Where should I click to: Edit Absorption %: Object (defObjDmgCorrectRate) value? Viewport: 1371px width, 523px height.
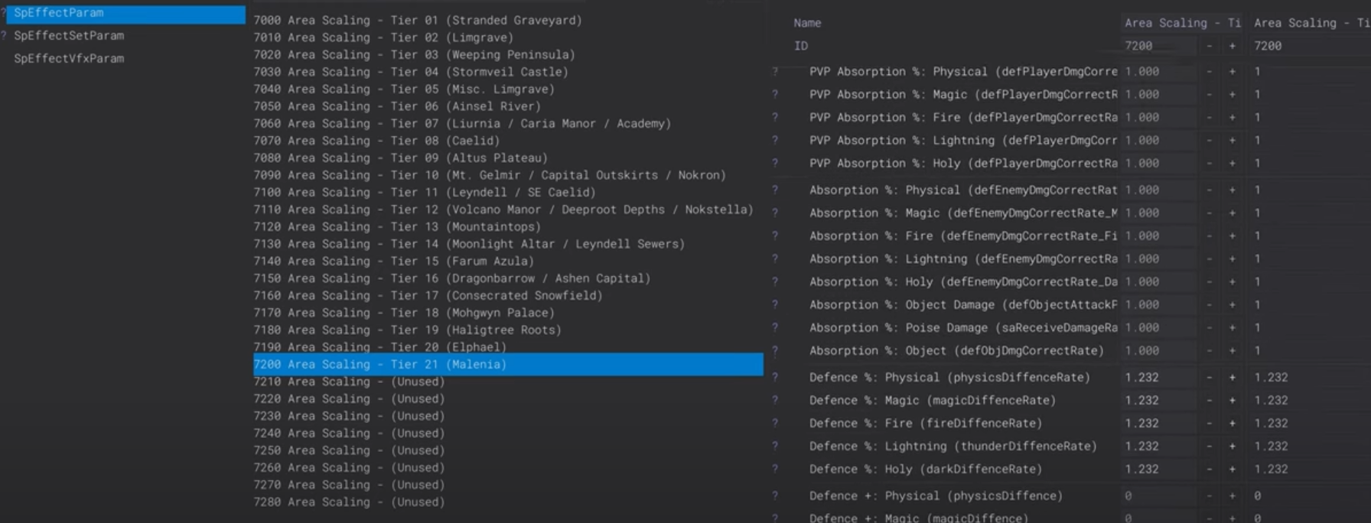coord(1158,351)
